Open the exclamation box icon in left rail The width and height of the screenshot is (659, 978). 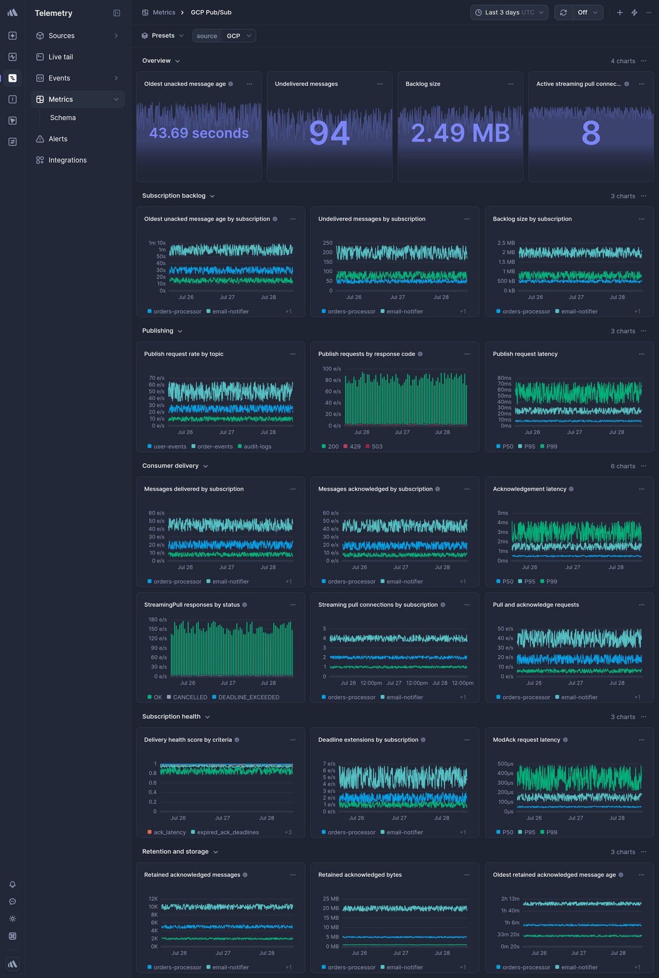coord(12,99)
